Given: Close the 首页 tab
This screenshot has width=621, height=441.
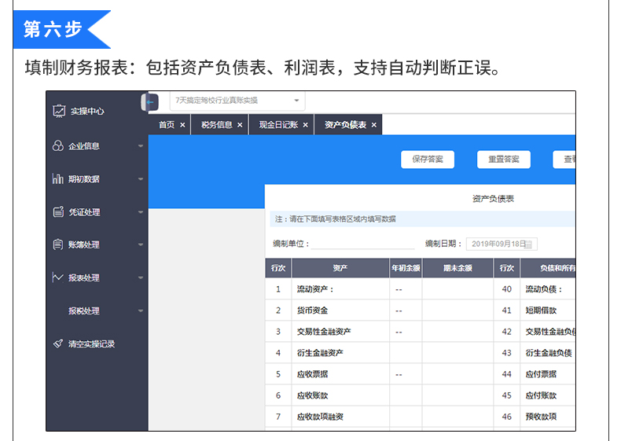Looking at the screenshot, I should (x=182, y=125).
